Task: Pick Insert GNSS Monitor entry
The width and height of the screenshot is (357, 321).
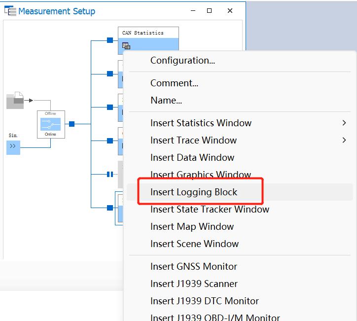Action: click(194, 266)
